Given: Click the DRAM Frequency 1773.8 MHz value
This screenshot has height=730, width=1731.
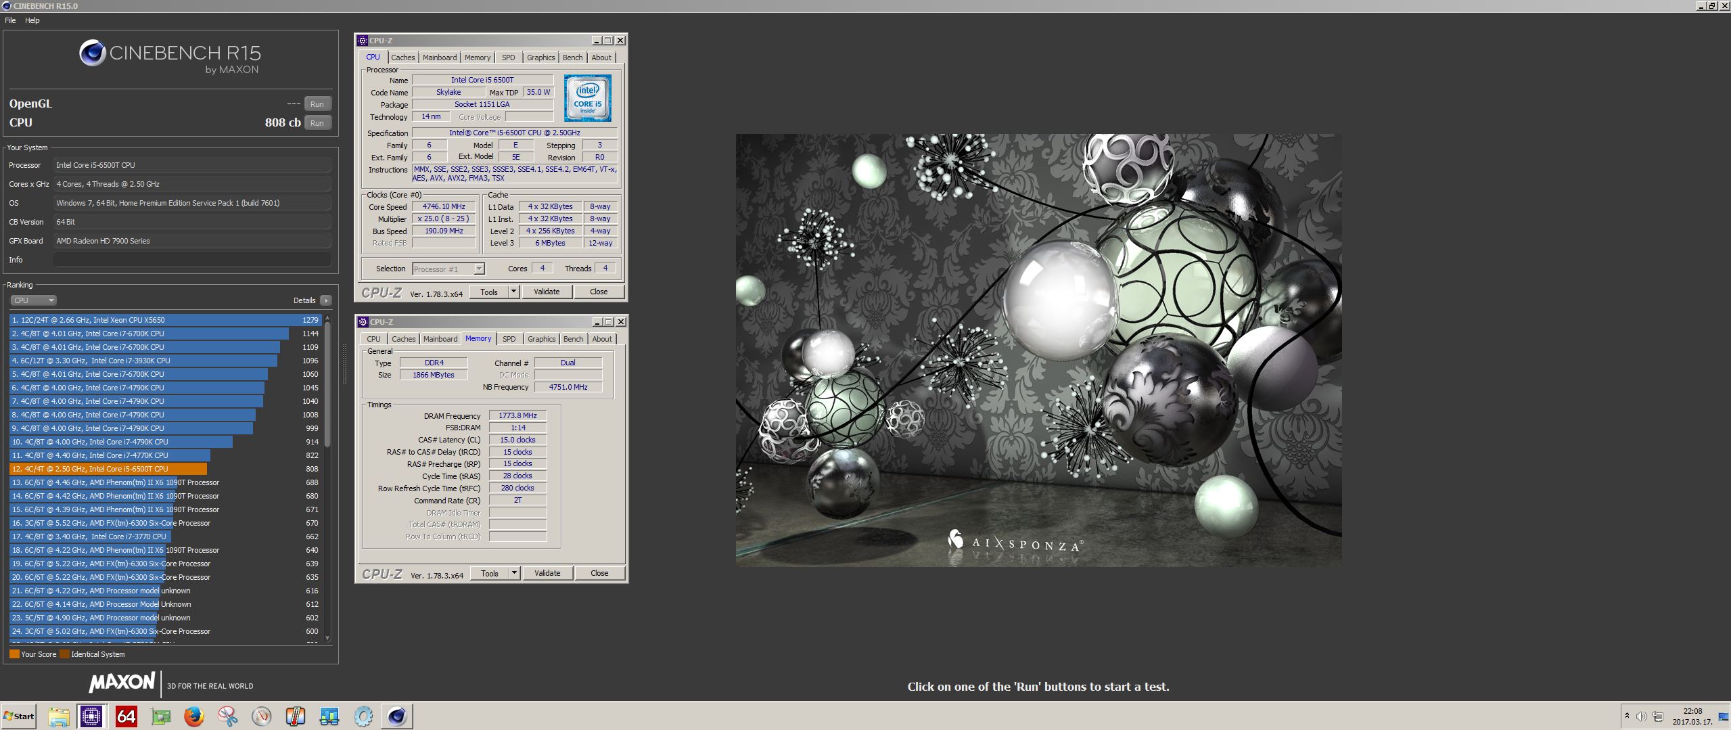Looking at the screenshot, I should pos(517,415).
